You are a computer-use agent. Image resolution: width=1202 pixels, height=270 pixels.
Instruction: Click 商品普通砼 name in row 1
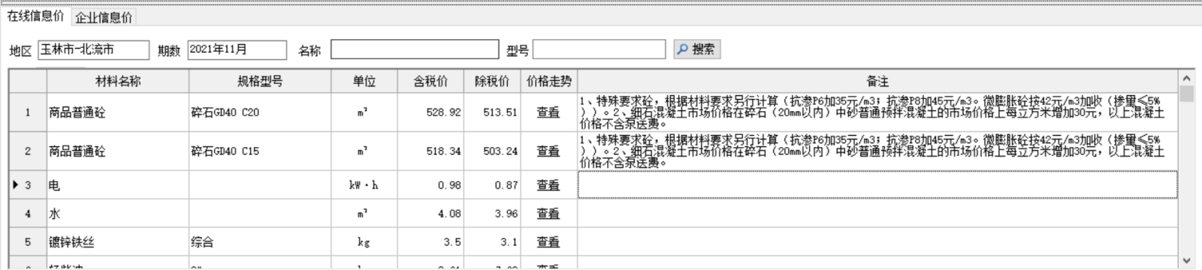tap(118, 112)
